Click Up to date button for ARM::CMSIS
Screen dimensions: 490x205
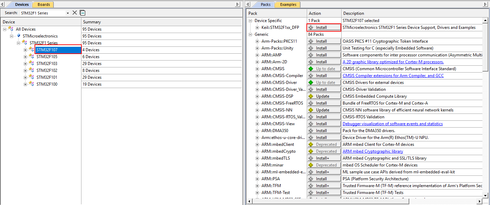[x=324, y=69]
